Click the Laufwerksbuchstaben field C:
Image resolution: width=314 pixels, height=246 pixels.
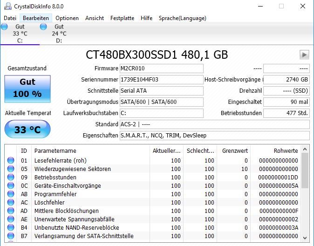click(162, 113)
